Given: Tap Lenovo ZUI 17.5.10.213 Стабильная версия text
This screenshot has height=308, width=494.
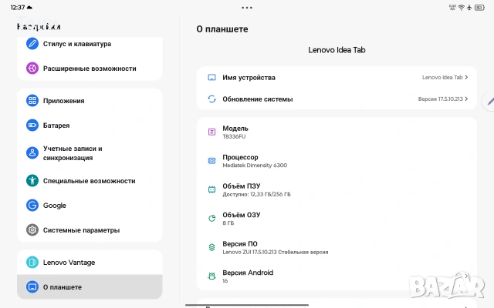Looking at the screenshot, I should pyautogui.click(x=276, y=252).
